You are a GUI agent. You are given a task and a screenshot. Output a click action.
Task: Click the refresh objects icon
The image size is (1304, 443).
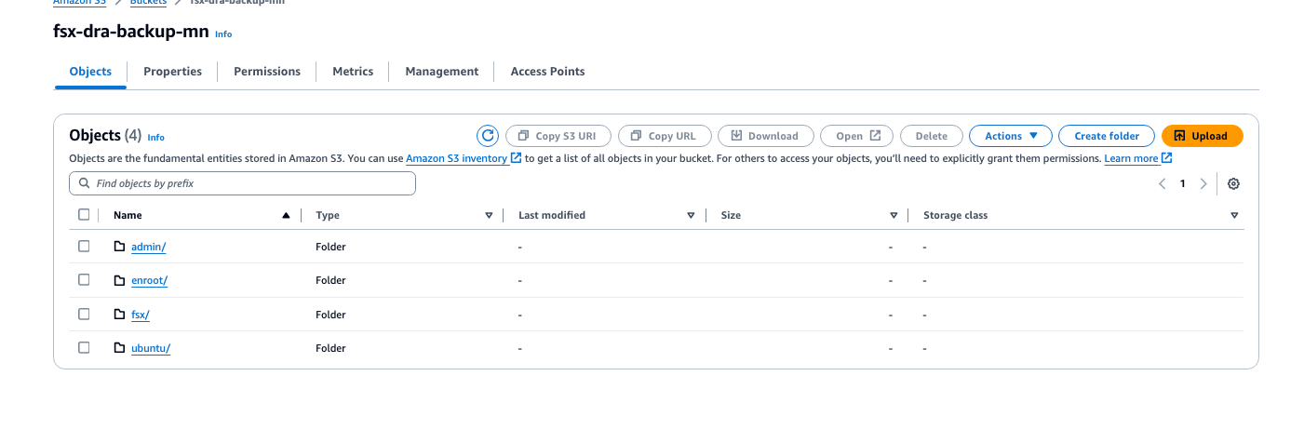pyautogui.click(x=488, y=136)
